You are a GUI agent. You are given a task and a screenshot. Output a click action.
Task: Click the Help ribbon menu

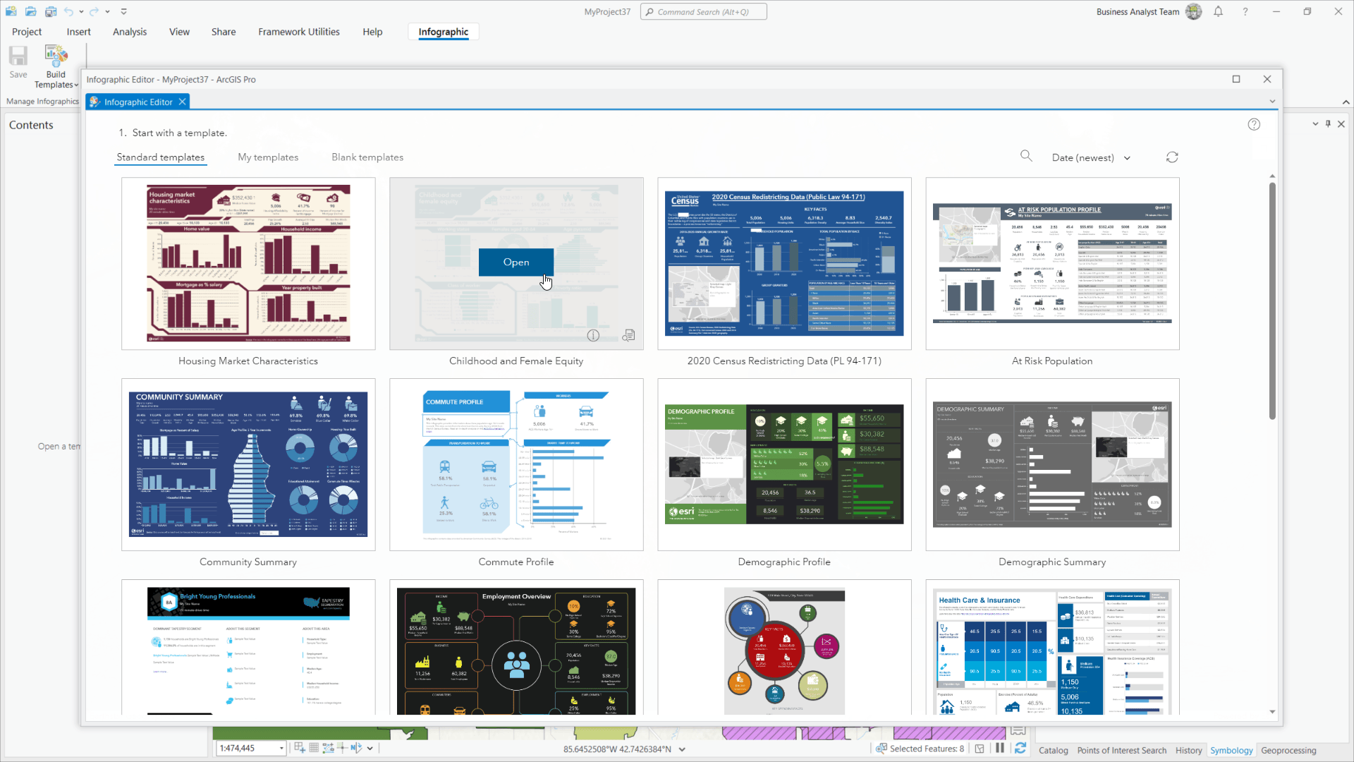372,31
